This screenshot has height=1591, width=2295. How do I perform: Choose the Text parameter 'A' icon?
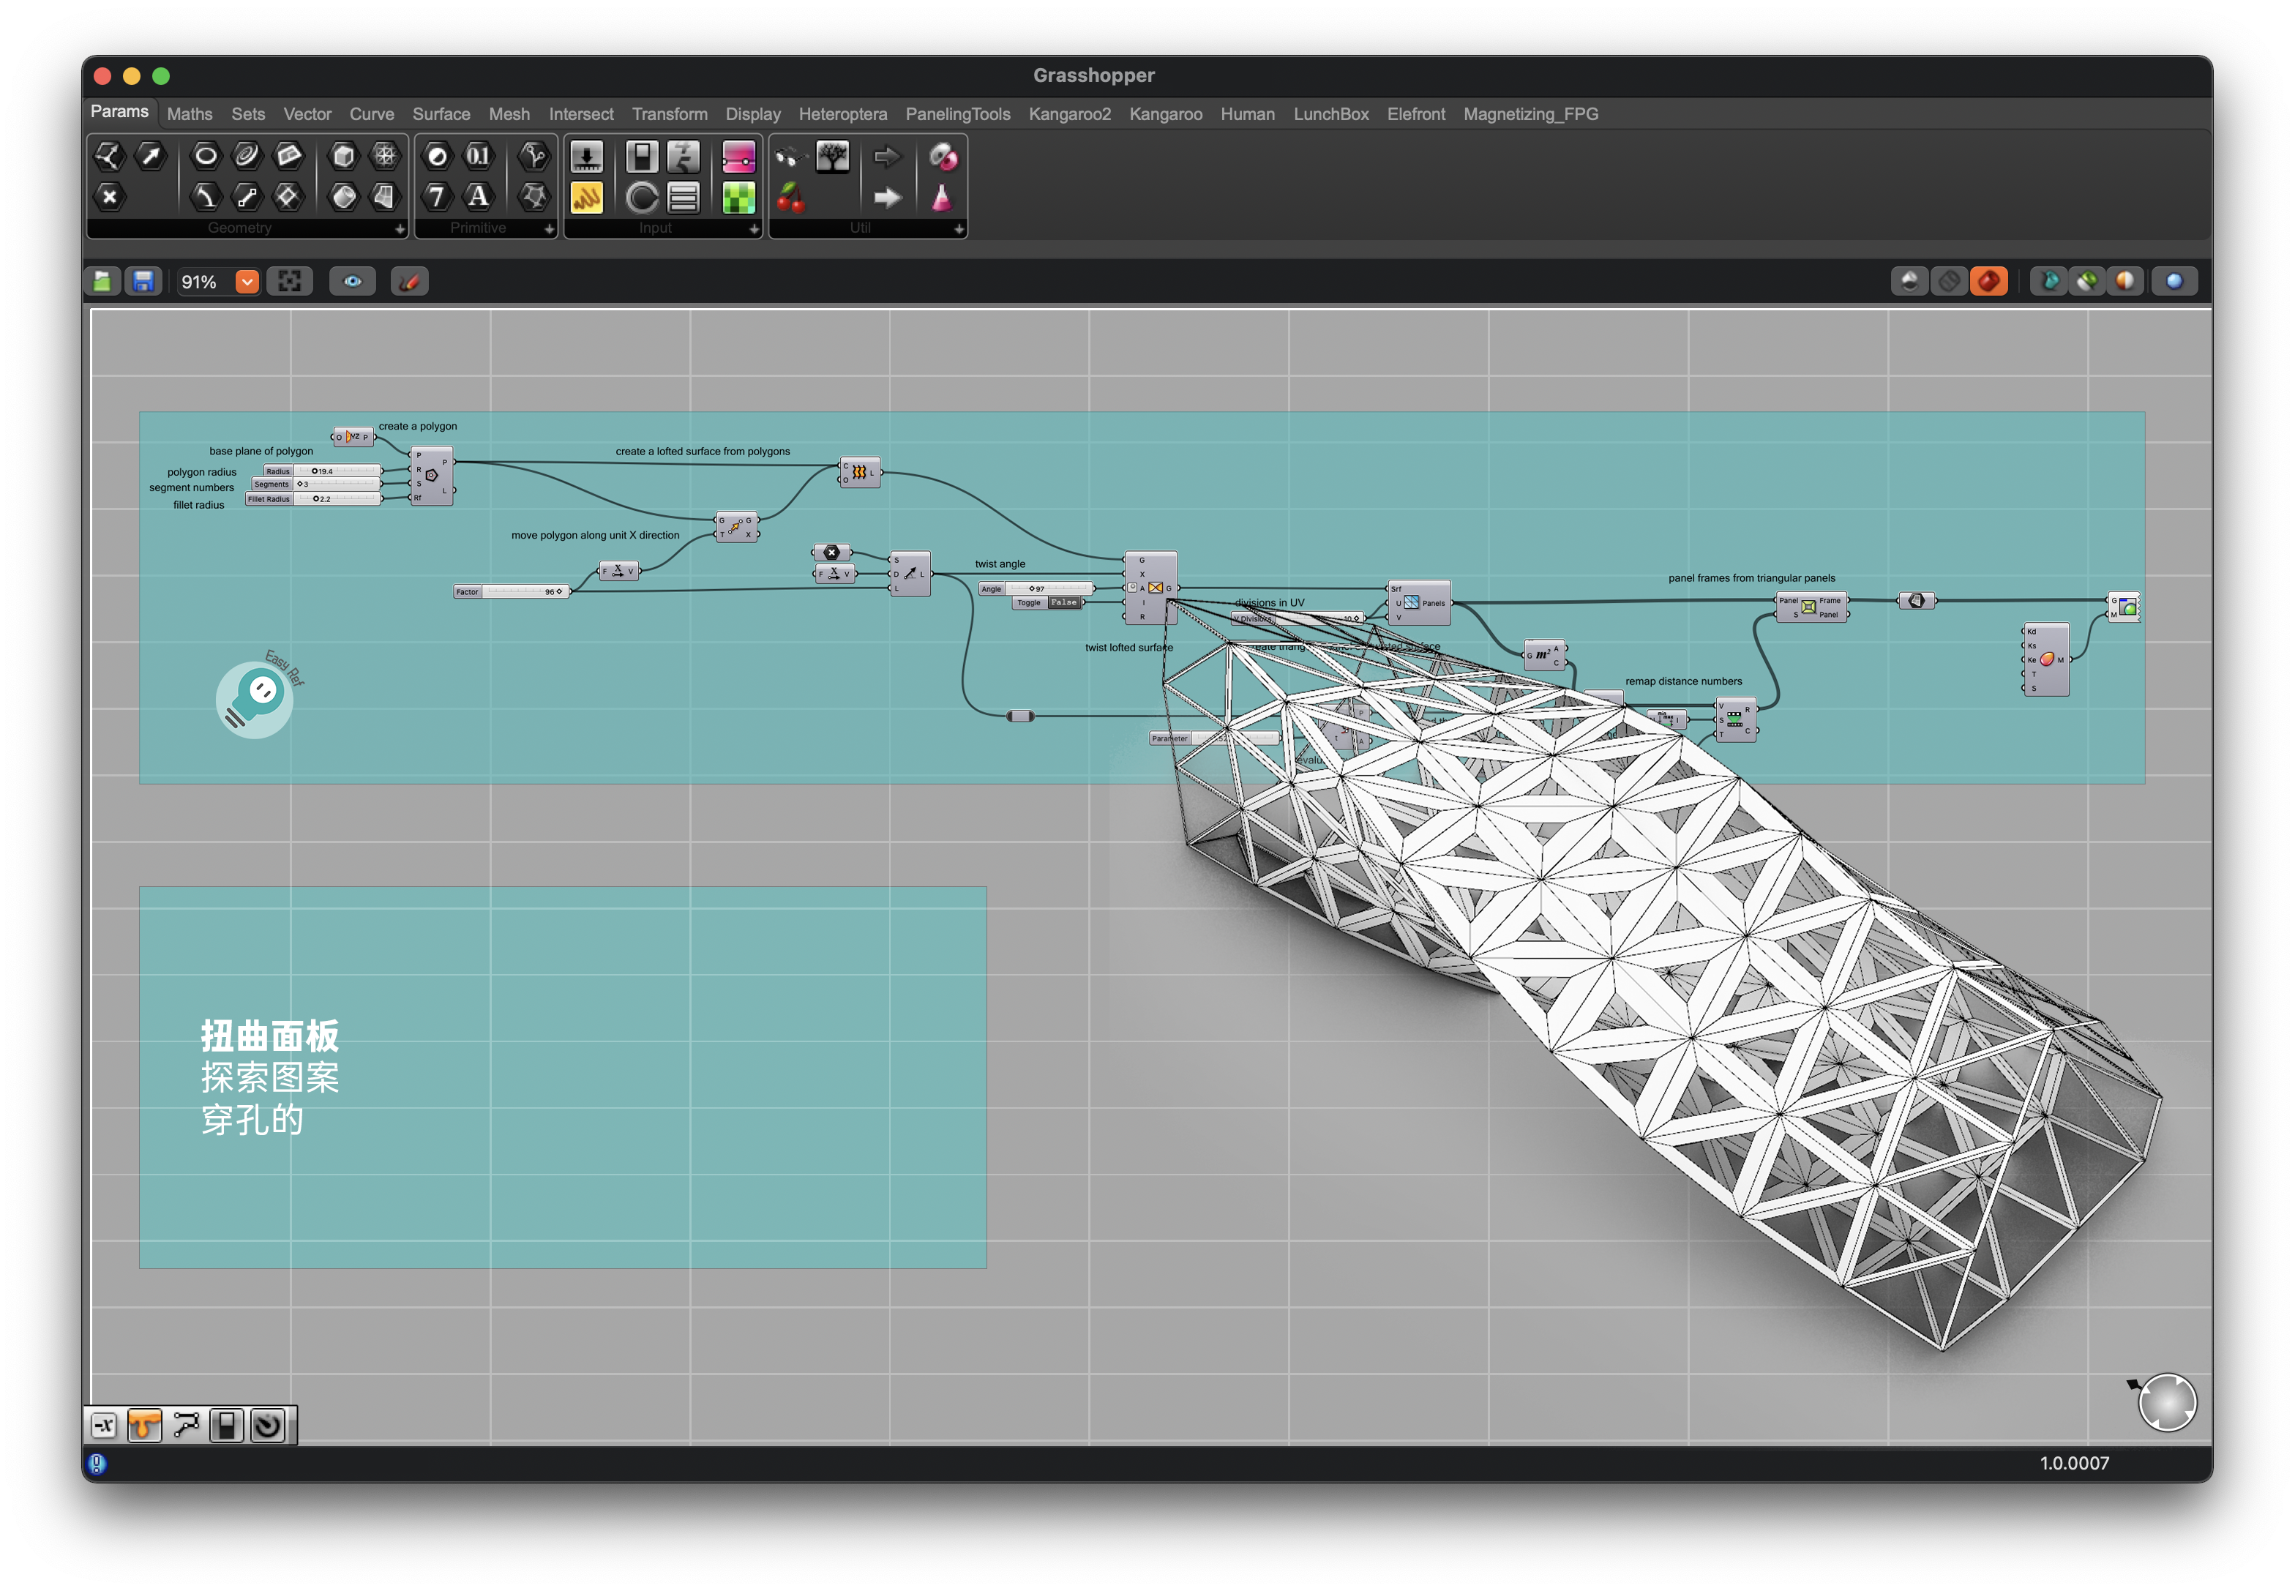pos(479,196)
